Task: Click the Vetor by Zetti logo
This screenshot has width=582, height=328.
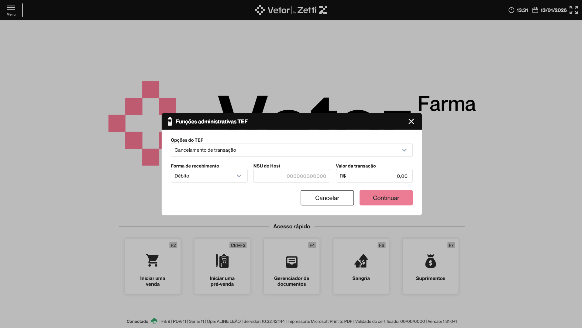Action: click(291, 10)
